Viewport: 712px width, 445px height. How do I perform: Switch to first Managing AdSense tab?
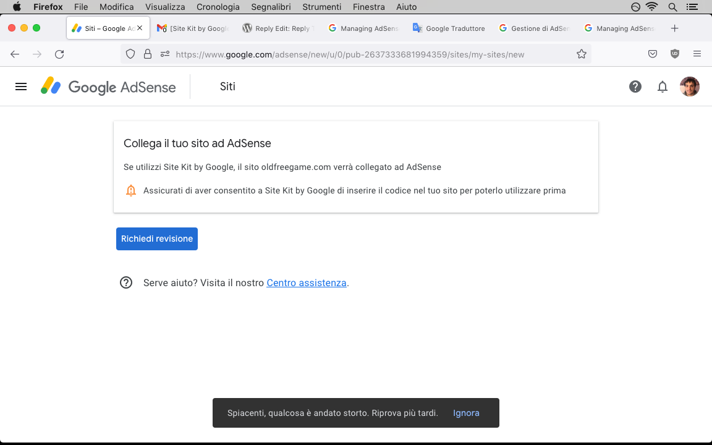[x=363, y=28]
